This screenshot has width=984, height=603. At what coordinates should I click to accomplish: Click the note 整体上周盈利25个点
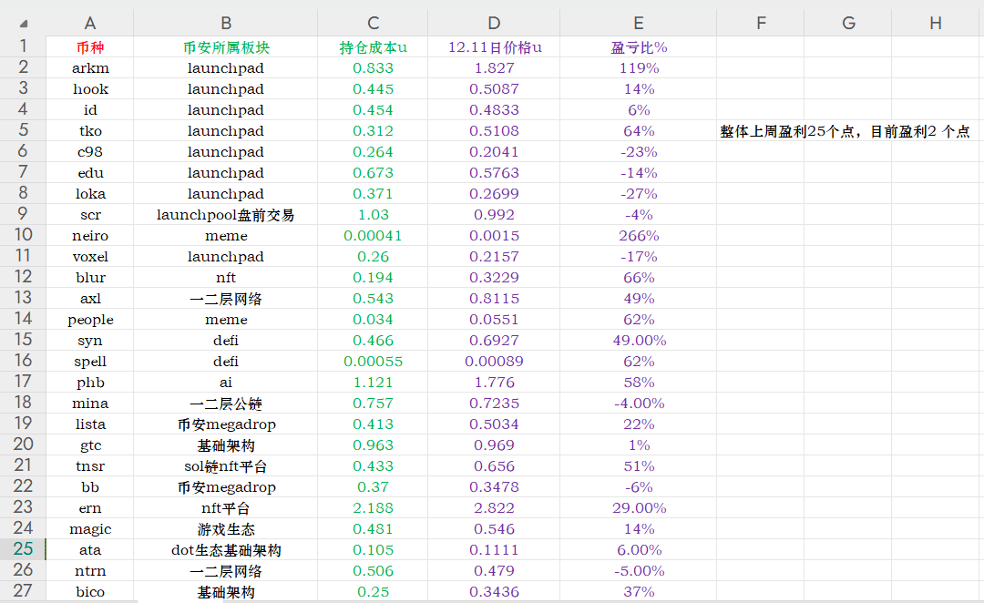point(787,131)
